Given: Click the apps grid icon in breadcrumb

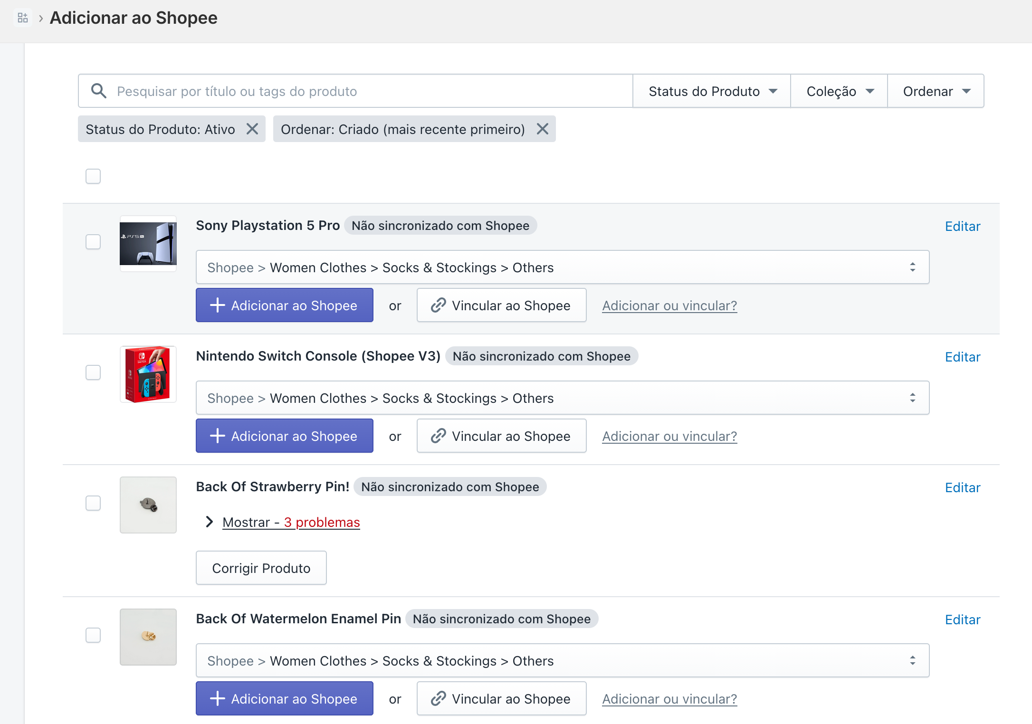Looking at the screenshot, I should tap(22, 18).
